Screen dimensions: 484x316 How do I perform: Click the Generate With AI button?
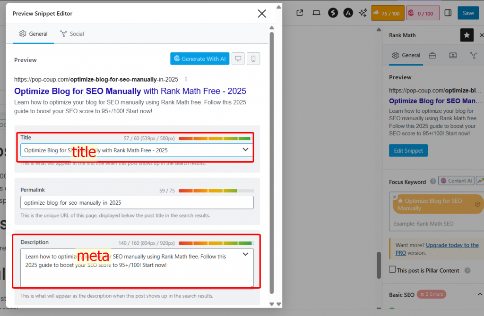(x=200, y=58)
